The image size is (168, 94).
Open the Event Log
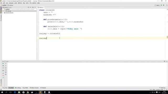tap(162, 88)
